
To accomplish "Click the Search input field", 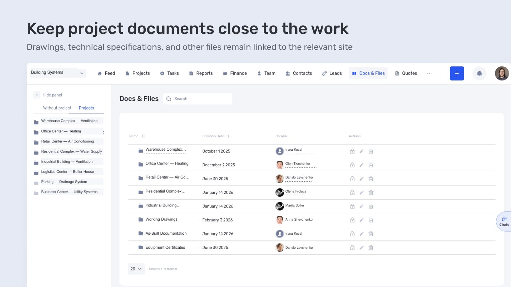I will (197, 99).
